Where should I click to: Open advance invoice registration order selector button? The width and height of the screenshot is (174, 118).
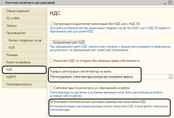[x=171, y=77]
